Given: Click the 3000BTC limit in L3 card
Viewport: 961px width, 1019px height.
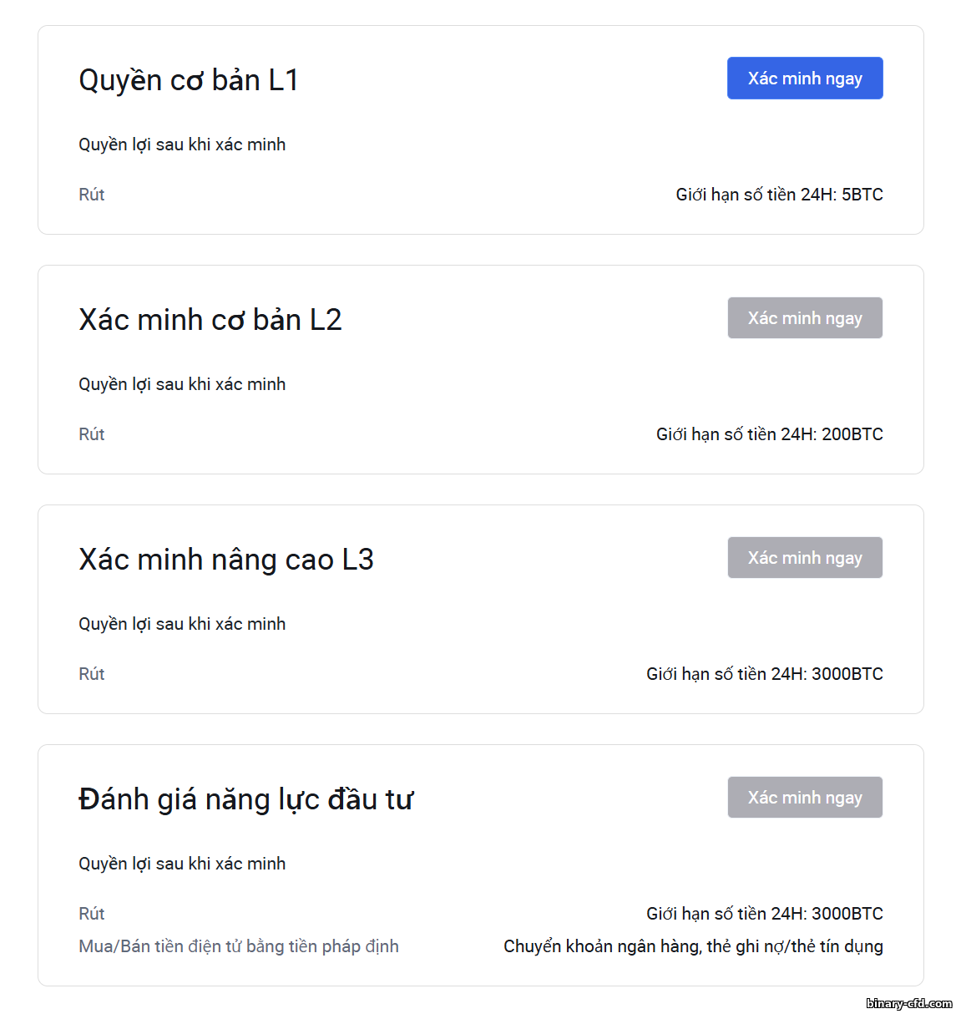Looking at the screenshot, I should (765, 674).
